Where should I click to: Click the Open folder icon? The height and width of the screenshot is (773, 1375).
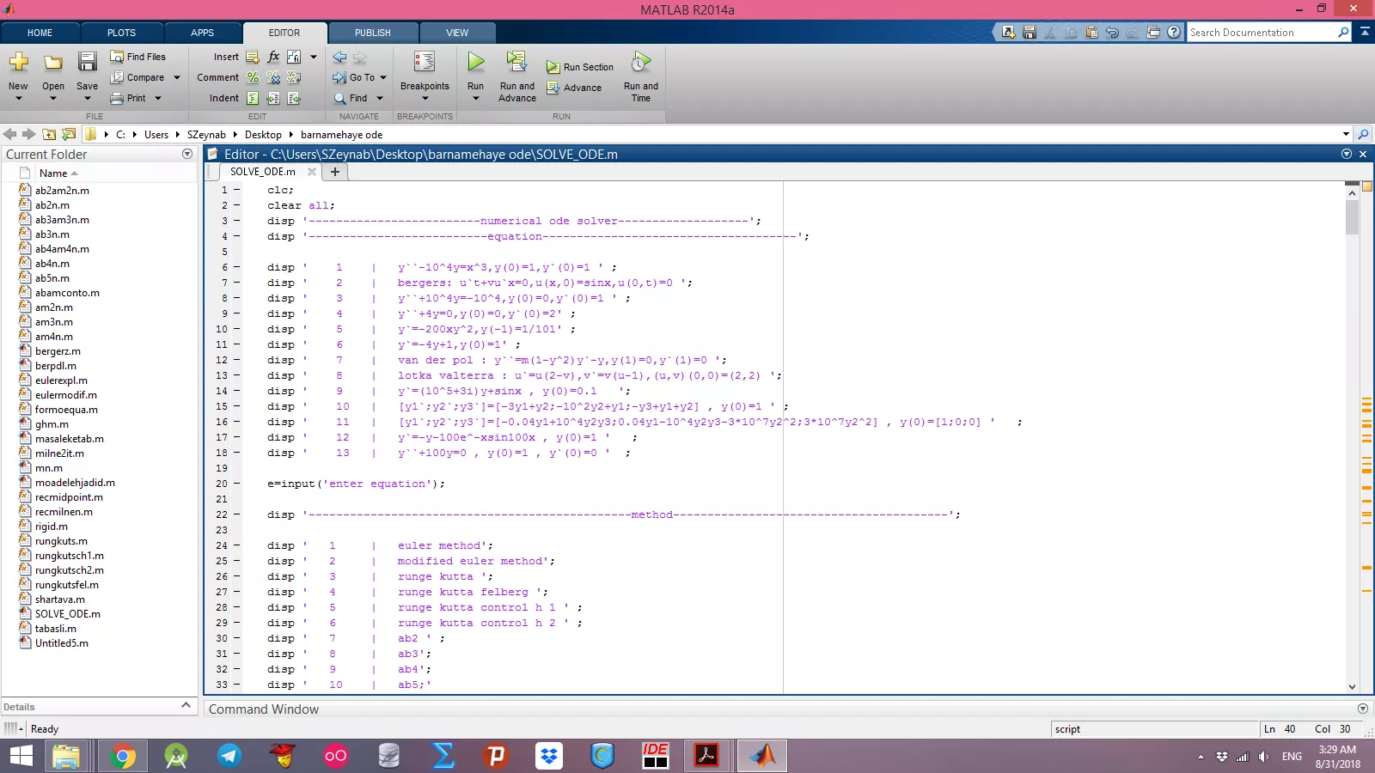(53, 62)
